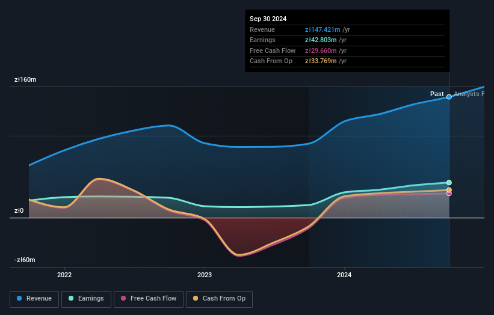Click the Revenue row label in tooltip
494x315 pixels.
click(262, 29)
